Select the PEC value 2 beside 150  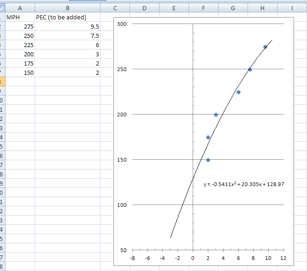point(68,72)
